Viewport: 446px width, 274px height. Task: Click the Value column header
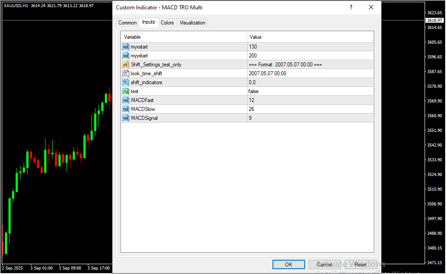tap(310, 37)
